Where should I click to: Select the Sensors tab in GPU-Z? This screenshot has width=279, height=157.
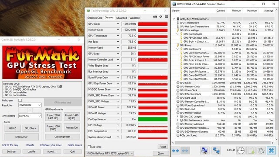(109, 17)
